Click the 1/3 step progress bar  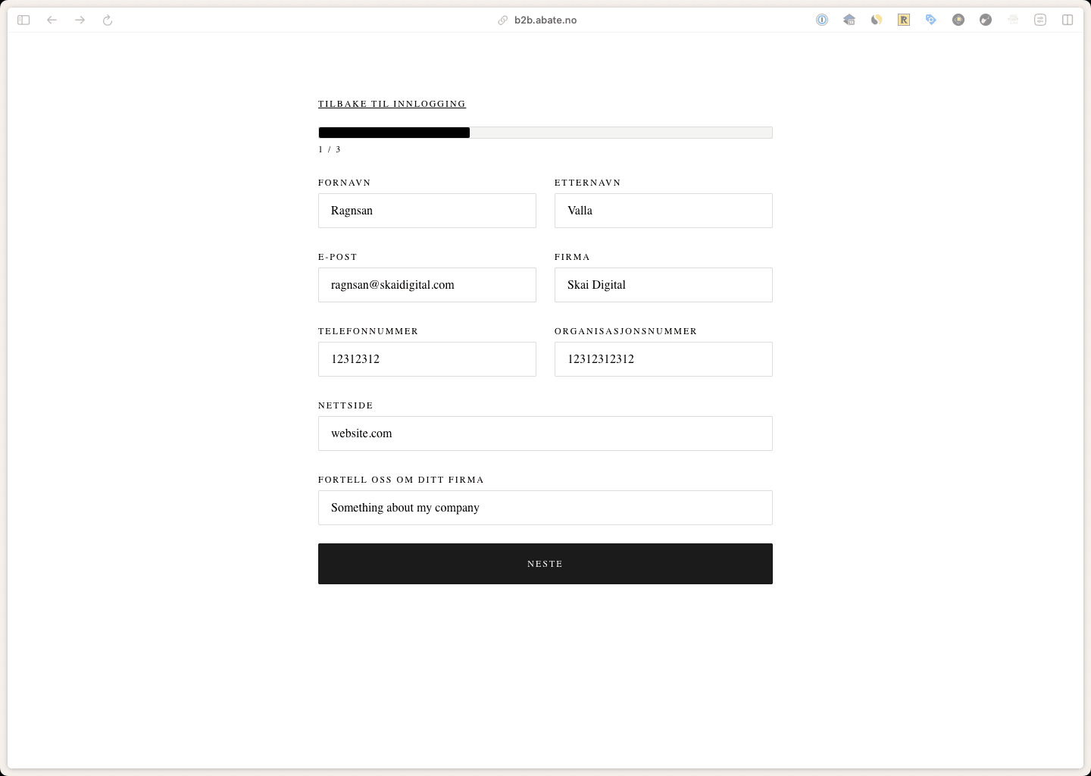[545, 133]
